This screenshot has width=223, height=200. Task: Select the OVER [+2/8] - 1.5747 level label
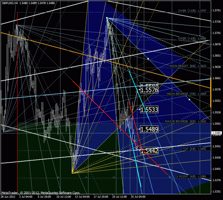[x=192, y=11]
